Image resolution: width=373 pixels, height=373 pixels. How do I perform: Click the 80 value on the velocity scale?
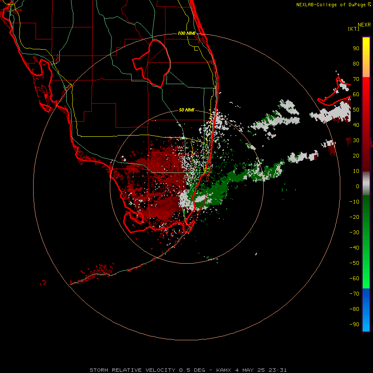coord(356,63)
